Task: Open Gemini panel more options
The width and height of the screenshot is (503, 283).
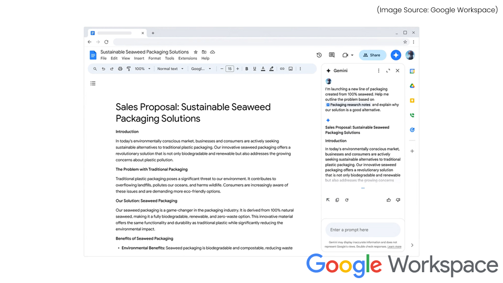Action: pyautogui.click(x=379, y=71)
